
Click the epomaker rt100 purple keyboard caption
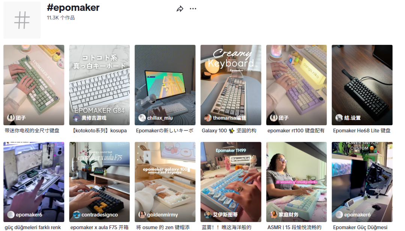coord(296,131)
